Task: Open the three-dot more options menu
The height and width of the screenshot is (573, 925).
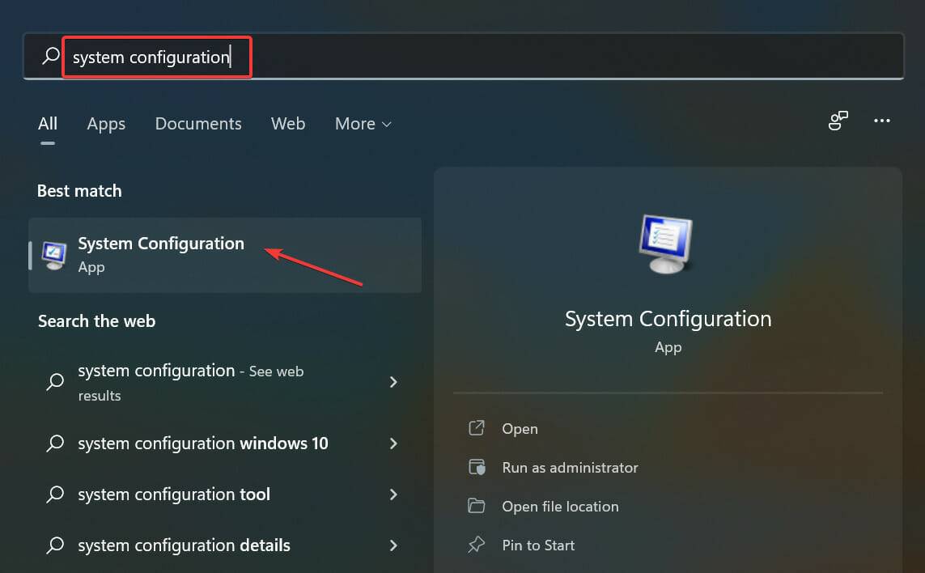Action: pos(882,121)
